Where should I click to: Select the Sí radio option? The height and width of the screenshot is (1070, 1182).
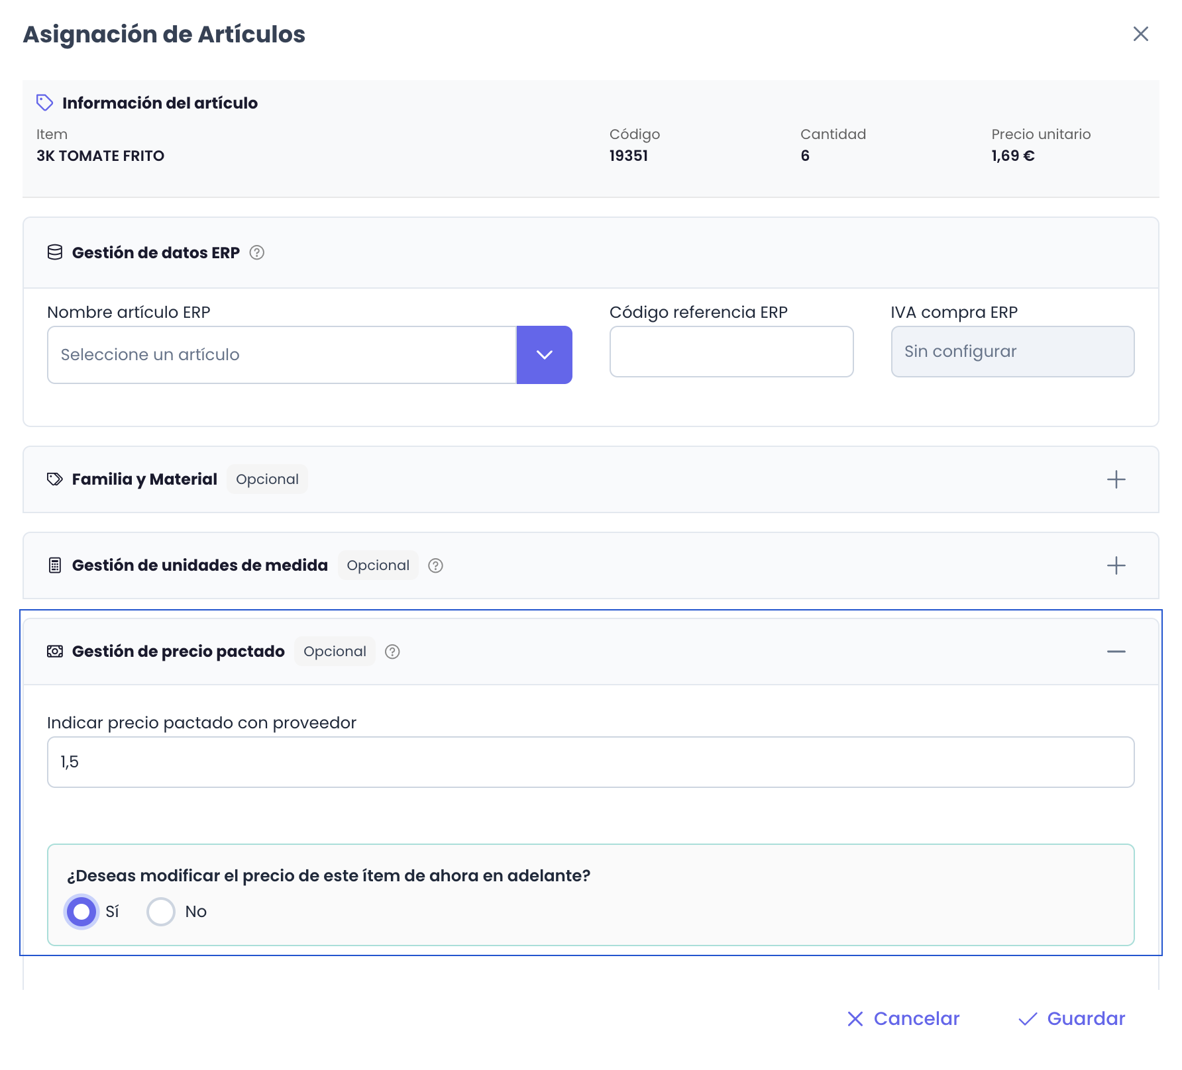click(81, 912)
